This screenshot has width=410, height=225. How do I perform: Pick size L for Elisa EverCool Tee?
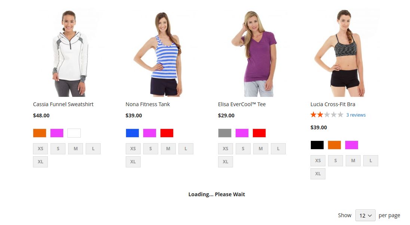point(278,149)
